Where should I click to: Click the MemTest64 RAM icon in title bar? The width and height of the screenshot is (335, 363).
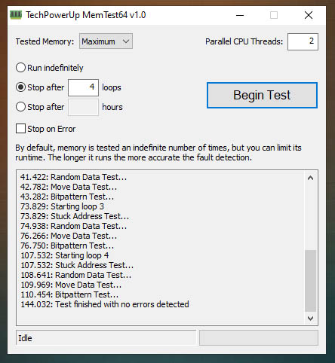(16, 15)
